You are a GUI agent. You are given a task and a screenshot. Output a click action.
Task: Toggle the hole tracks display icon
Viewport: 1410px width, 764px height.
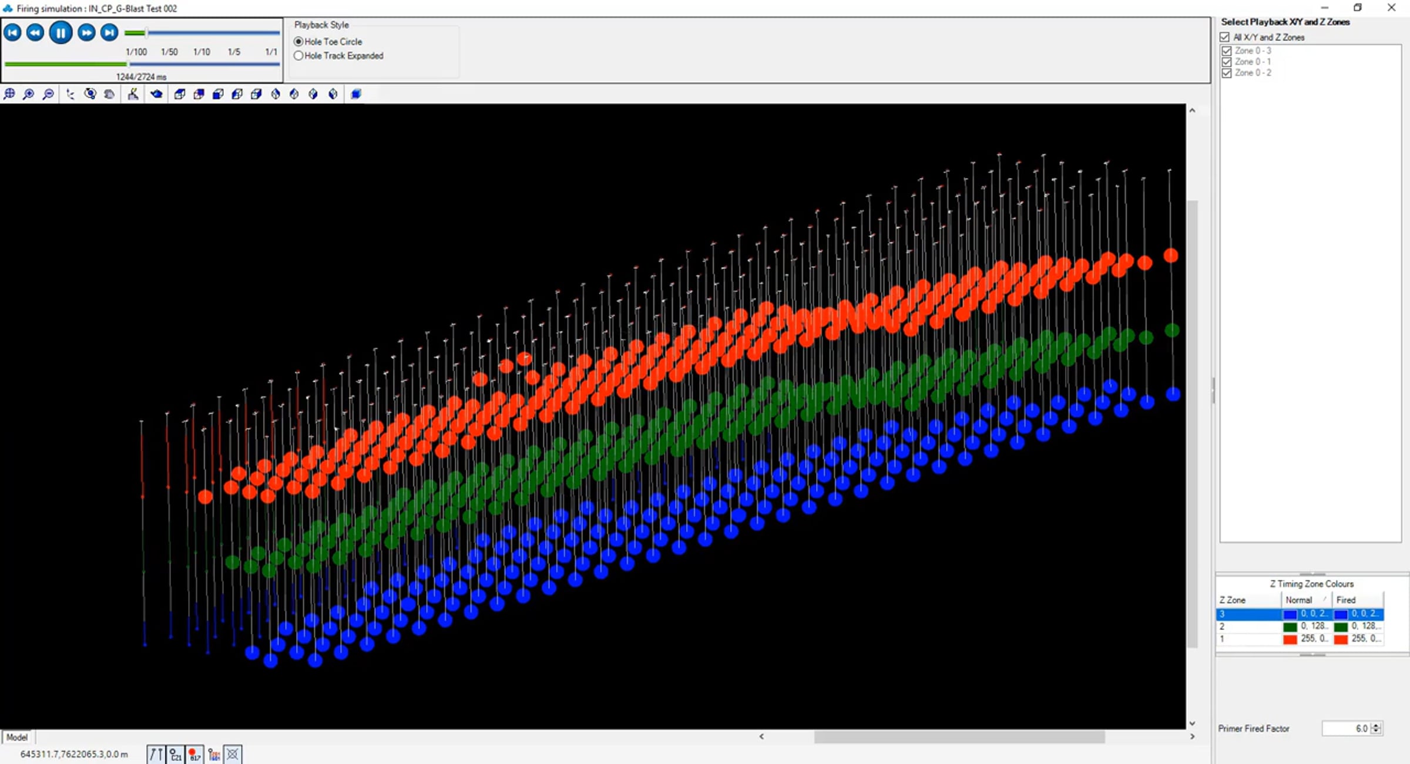point(156,754)
